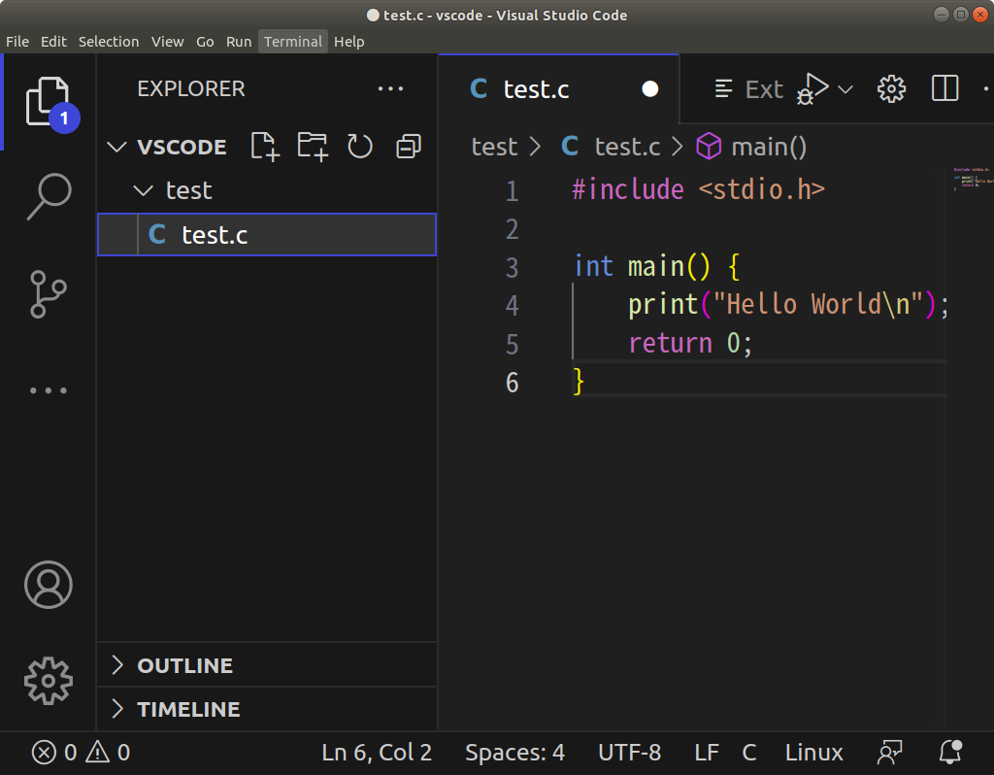Screen dimensions: 994x775
Task: Refresh the Explorer file tree
Action: [x=360, y=147]
